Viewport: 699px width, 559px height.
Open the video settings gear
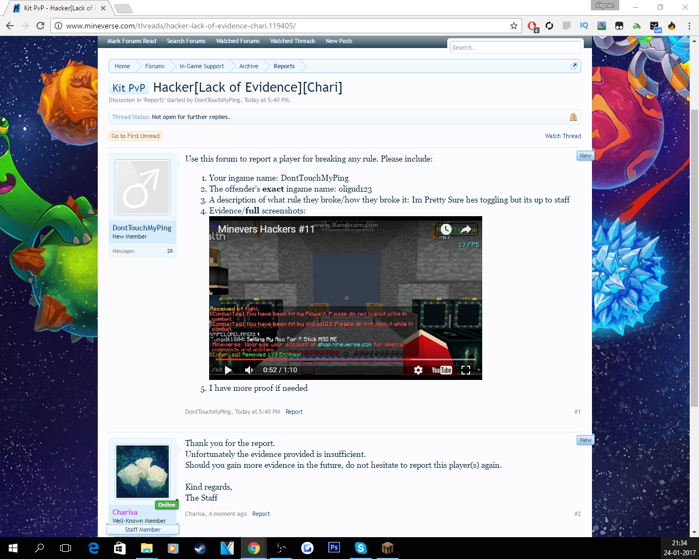418,370
